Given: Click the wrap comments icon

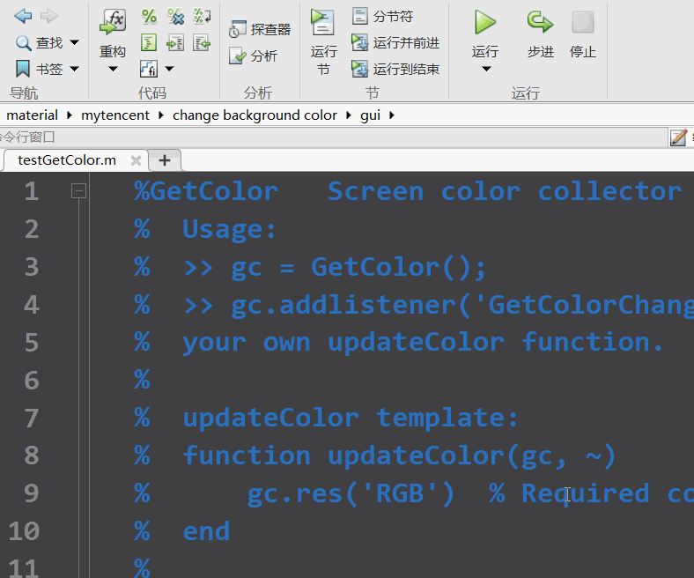Looking at the screenshot, I should 202,17.
